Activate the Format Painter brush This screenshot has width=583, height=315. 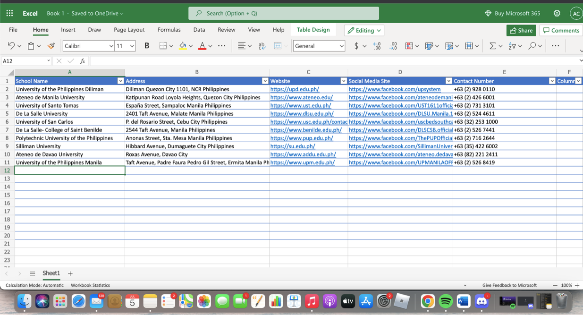(51, 46)
